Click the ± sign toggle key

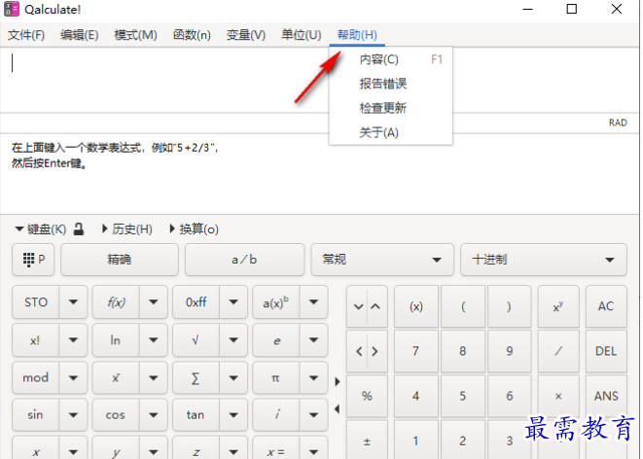pyautogui.click(x=367, y=441)
